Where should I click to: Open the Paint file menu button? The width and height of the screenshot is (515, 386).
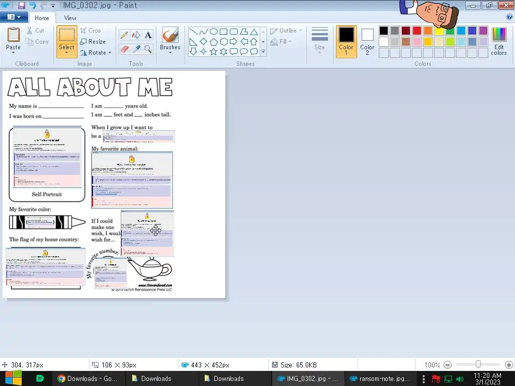tap(14, 17)
